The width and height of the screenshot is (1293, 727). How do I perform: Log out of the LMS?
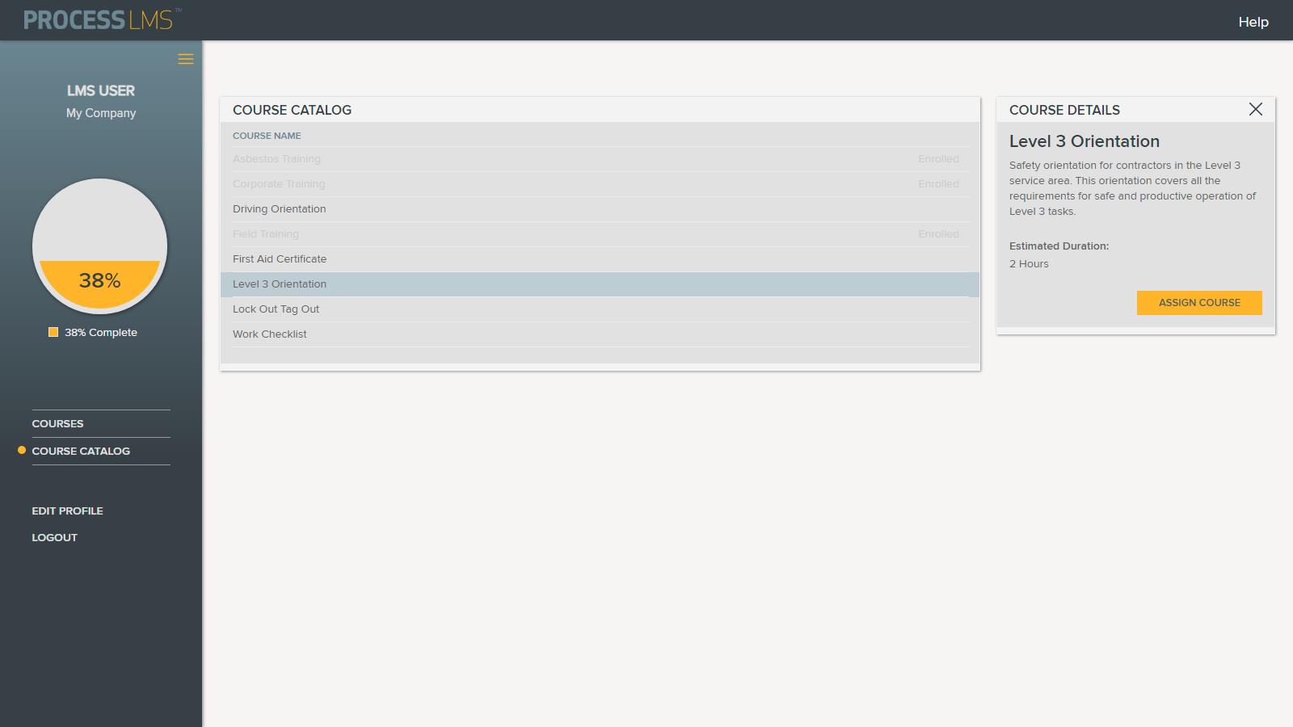click(x=55, y=537)
